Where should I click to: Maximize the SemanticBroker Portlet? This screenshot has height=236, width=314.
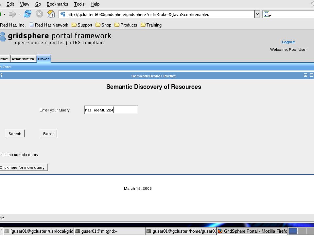pyautogui.click(x=312, y=75)
